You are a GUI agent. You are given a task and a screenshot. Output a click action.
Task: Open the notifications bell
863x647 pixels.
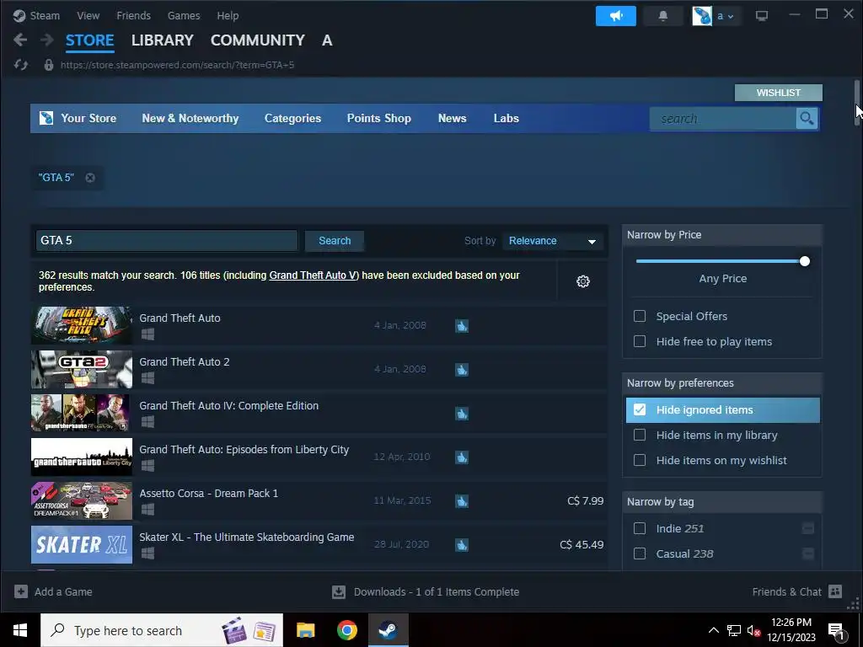662,16
